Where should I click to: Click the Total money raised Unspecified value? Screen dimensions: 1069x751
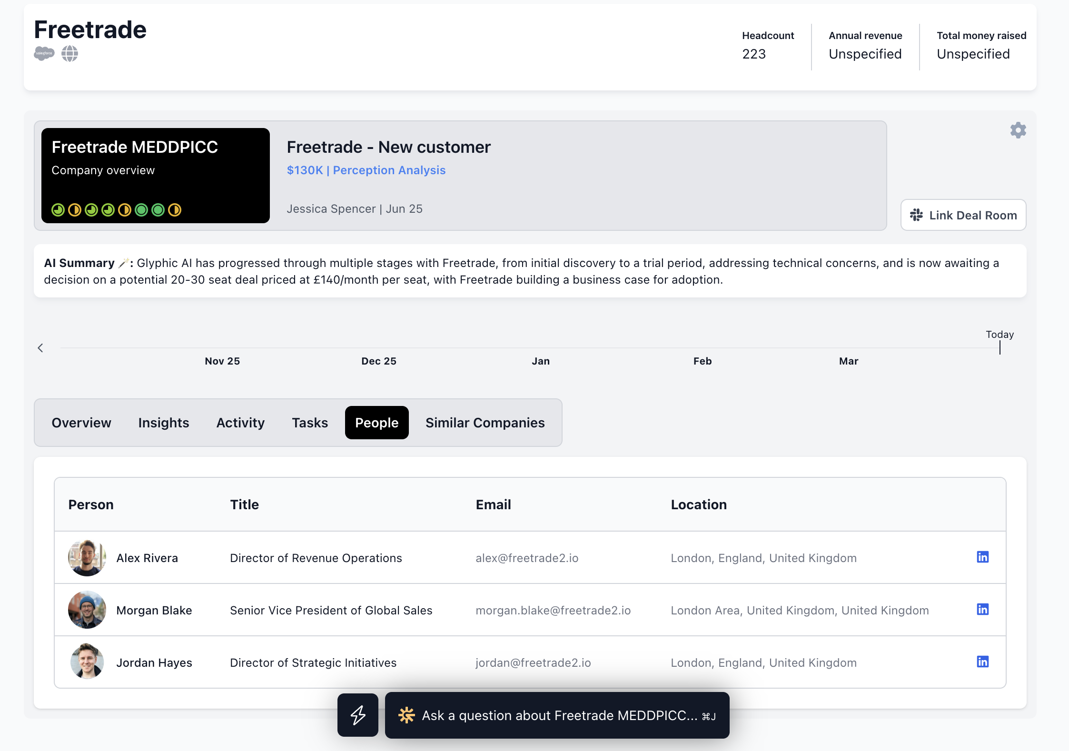(973, 54)
